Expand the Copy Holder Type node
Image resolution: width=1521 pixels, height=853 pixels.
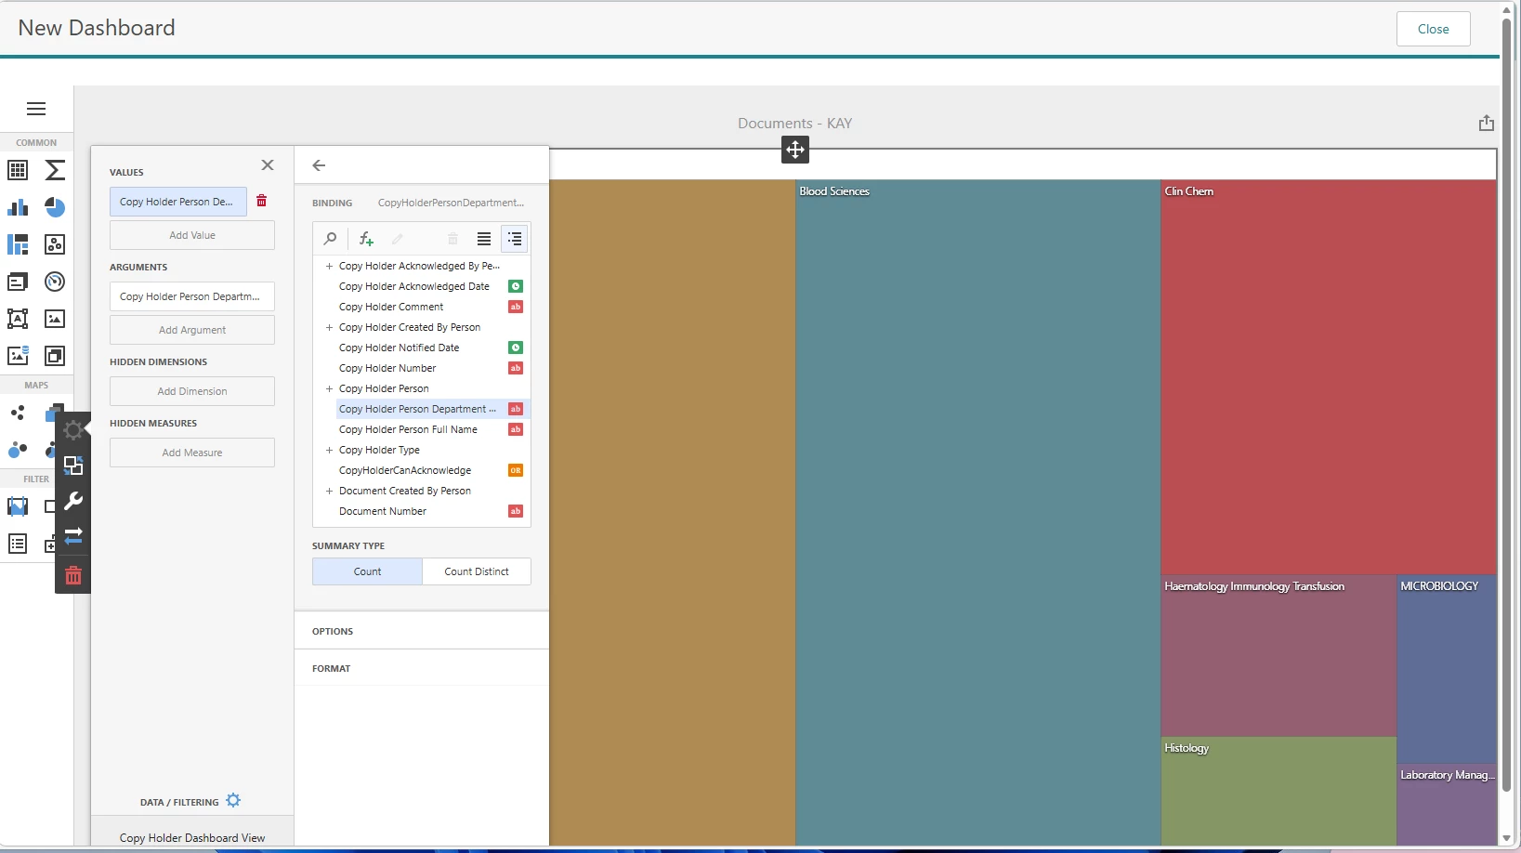pyautogui.click(x=329, y=450)
